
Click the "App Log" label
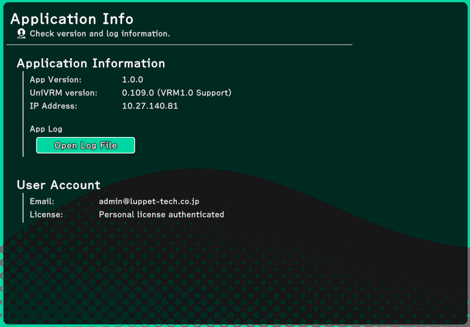tap(46, 129)
